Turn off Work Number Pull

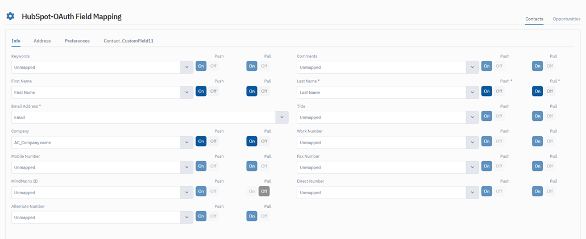550,141
